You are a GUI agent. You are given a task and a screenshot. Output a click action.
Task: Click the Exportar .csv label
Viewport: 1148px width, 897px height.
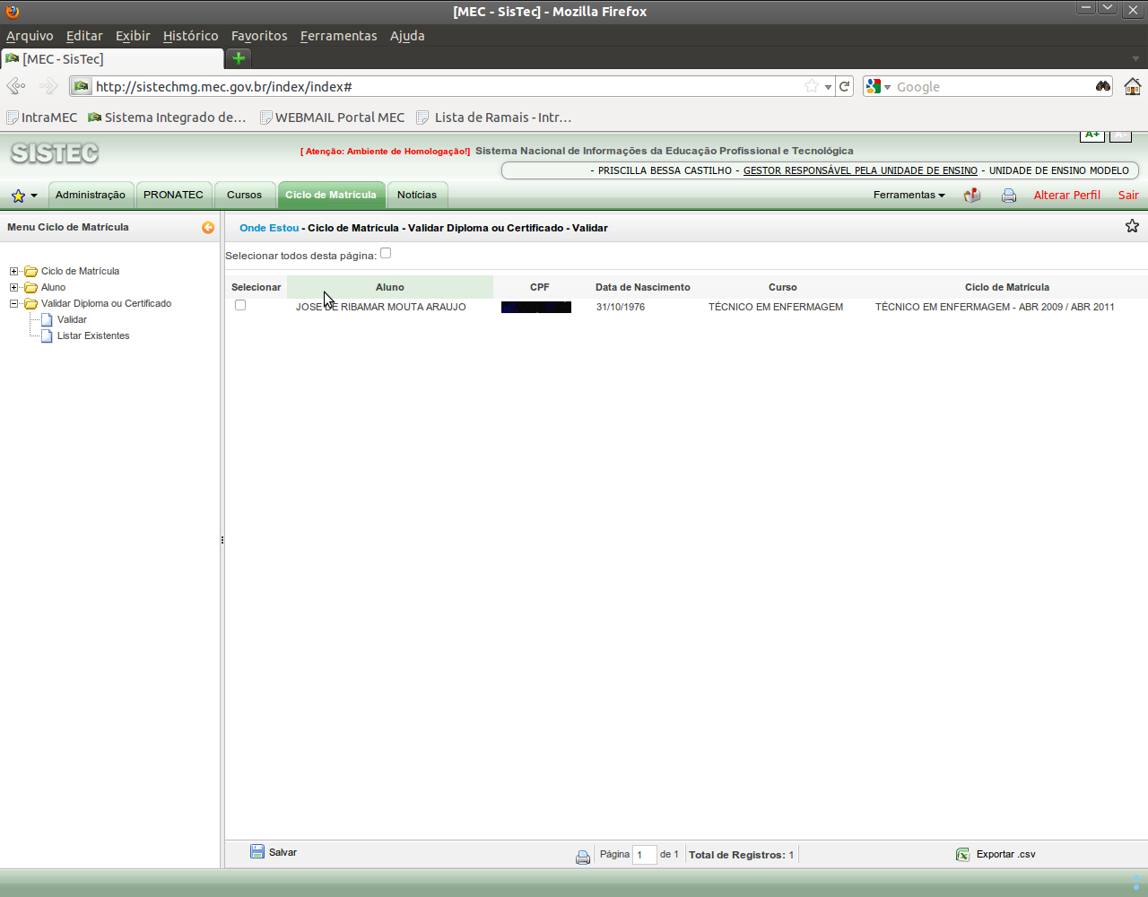(x=1005, y=854)
